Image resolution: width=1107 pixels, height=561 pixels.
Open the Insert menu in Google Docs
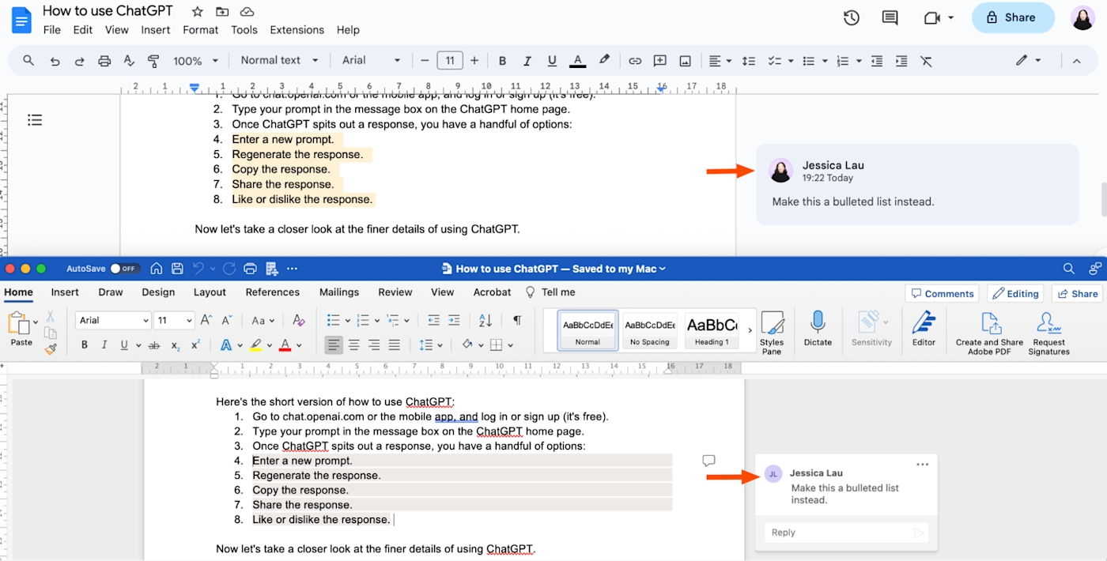point(155,30)
